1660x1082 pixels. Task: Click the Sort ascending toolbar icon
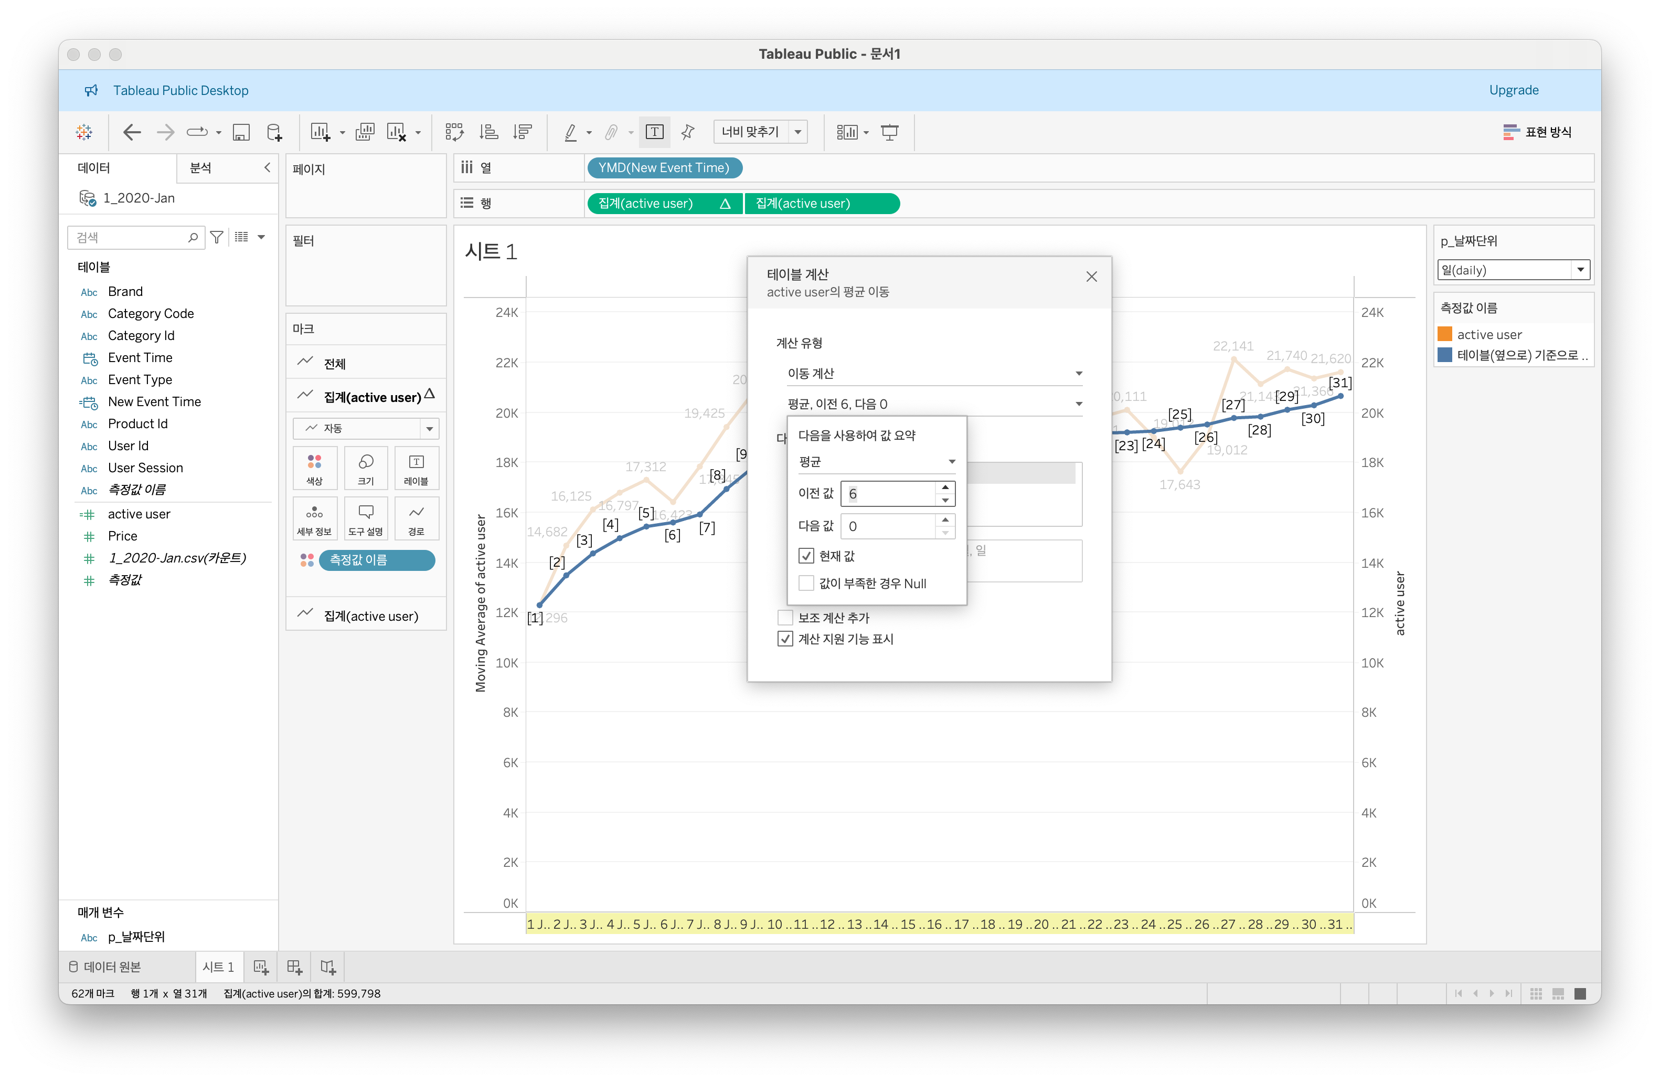489,132
